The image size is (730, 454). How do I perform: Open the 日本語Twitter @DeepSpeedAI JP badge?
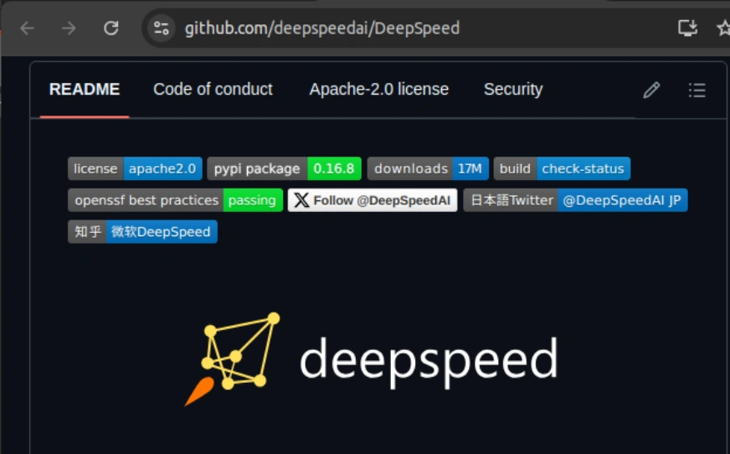point(575,200)
